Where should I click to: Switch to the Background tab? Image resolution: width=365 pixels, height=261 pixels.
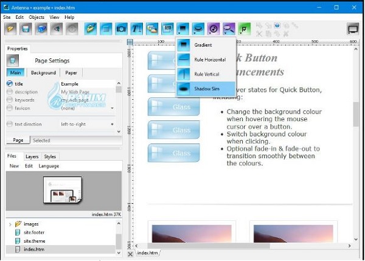click(x=43, y=73)
